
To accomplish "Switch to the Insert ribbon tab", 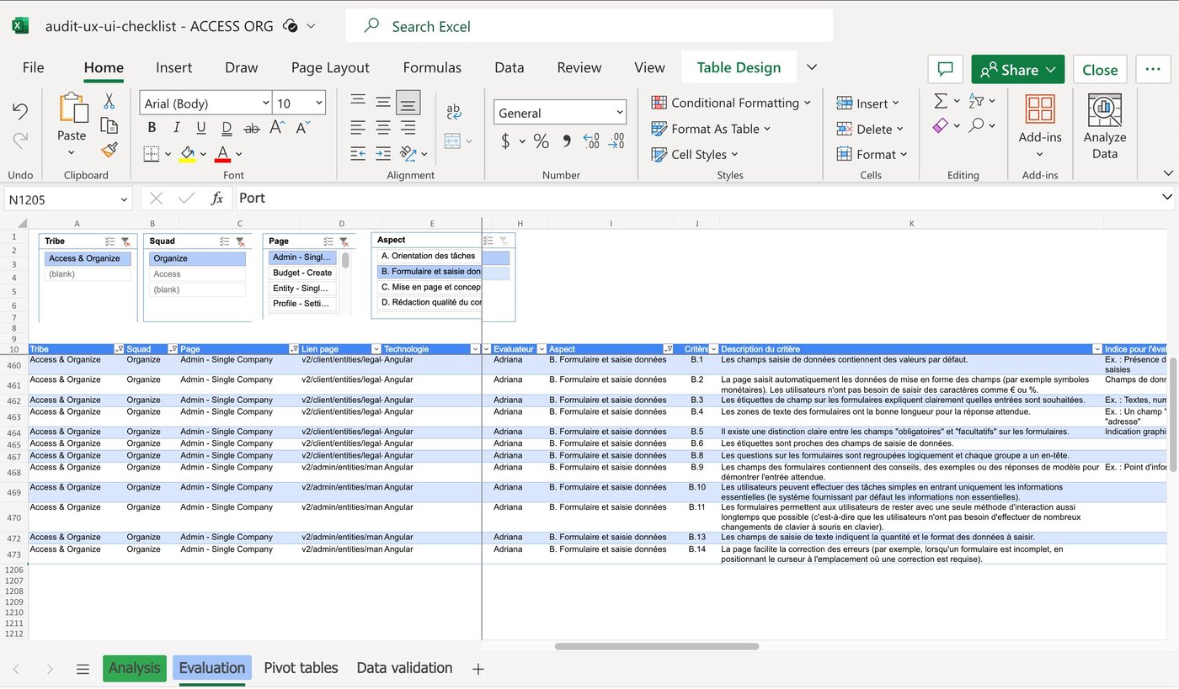I will 173,67.
